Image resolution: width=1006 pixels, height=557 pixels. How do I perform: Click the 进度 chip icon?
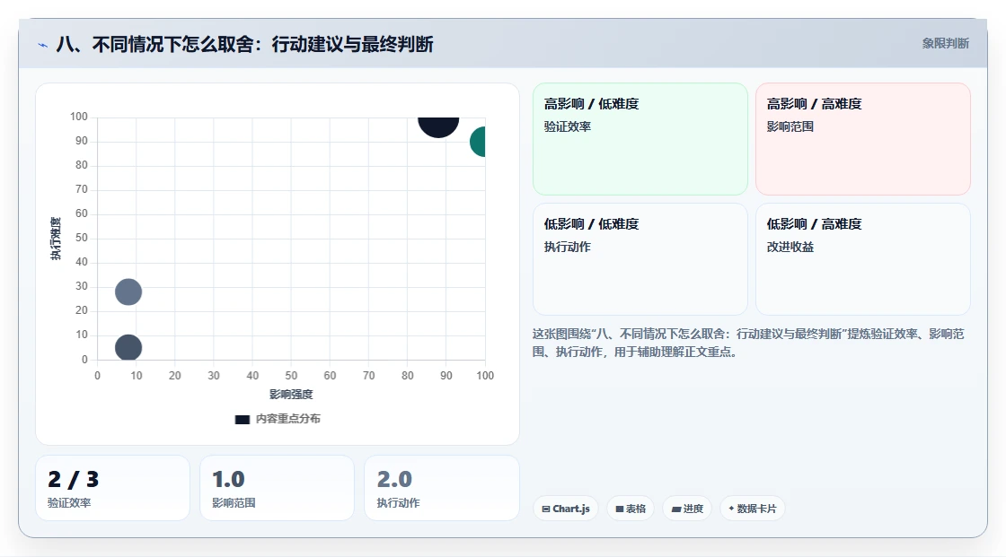tap(676, 509)
